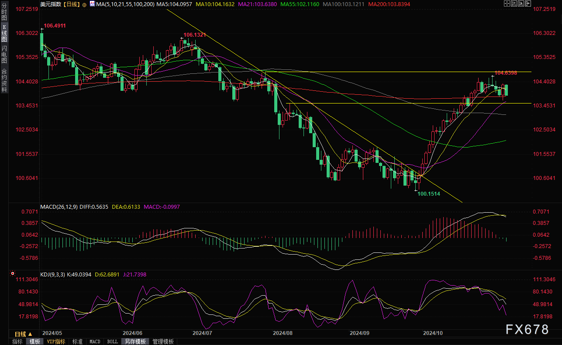562x345 pixels.
Task: Select the 指标 tab at the bottom
Action: (17, 342)
